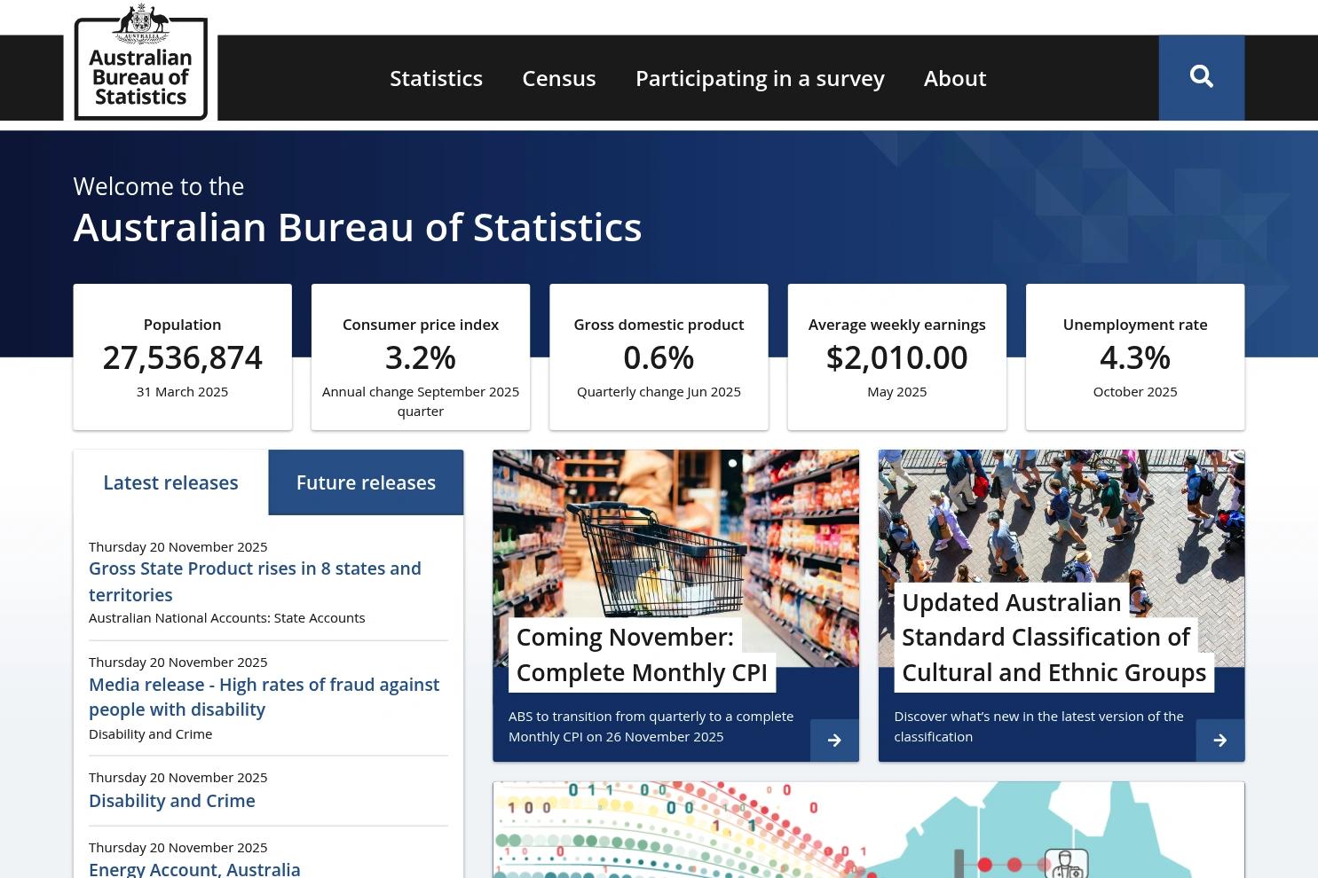Open the About menu
Image resolution: width=1318 pixels, height=878 pixels.
(955, 78)
